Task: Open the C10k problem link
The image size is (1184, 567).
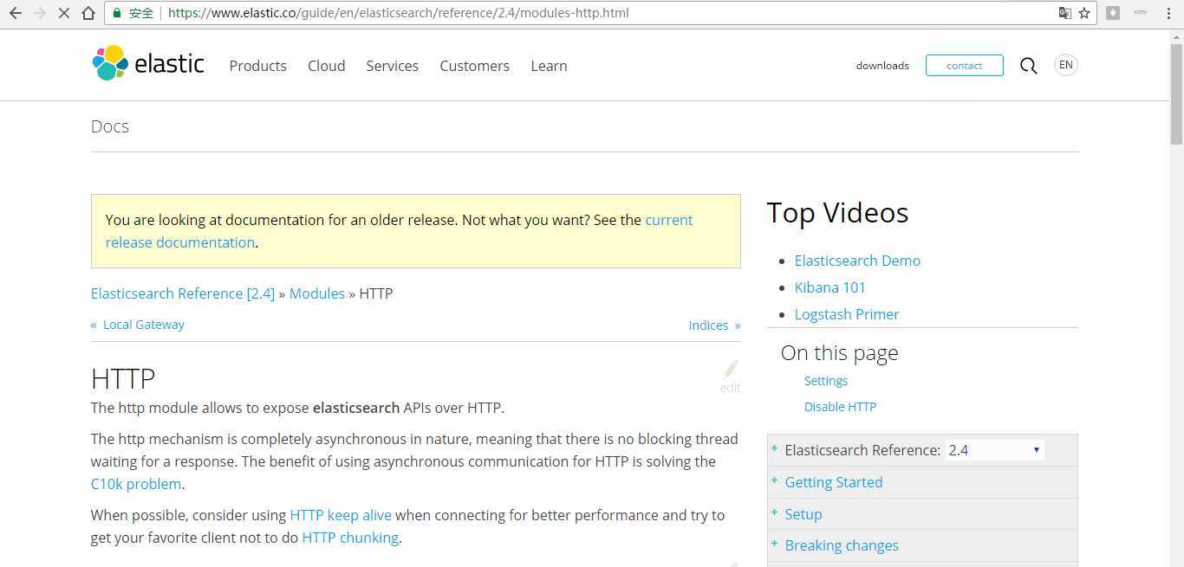Action: (136, 484)
